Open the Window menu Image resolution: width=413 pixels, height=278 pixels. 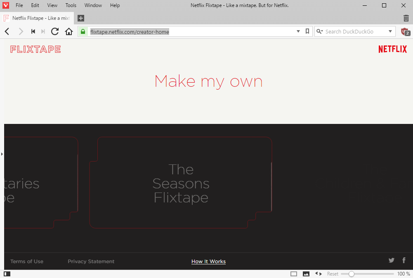click(x=93, y=5)
